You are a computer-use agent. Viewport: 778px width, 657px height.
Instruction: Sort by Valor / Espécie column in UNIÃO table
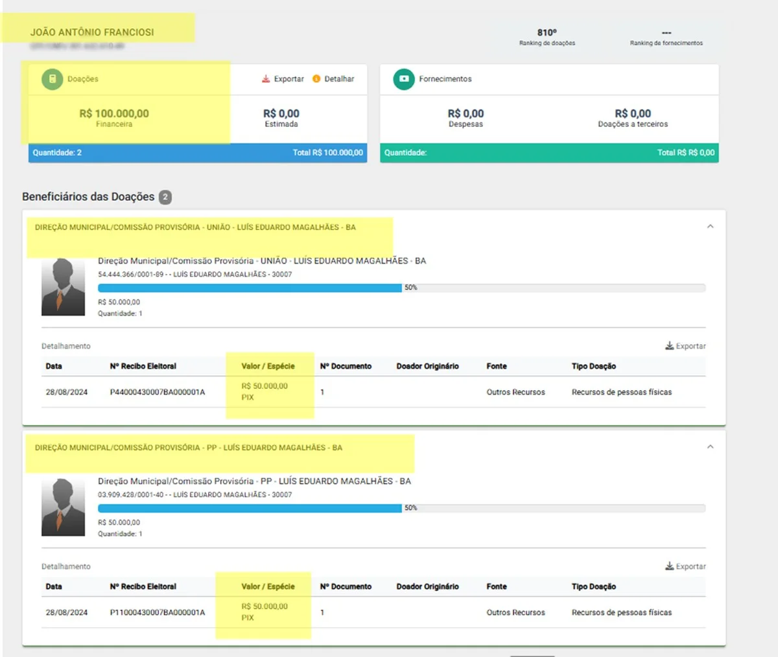coord(268,366)
